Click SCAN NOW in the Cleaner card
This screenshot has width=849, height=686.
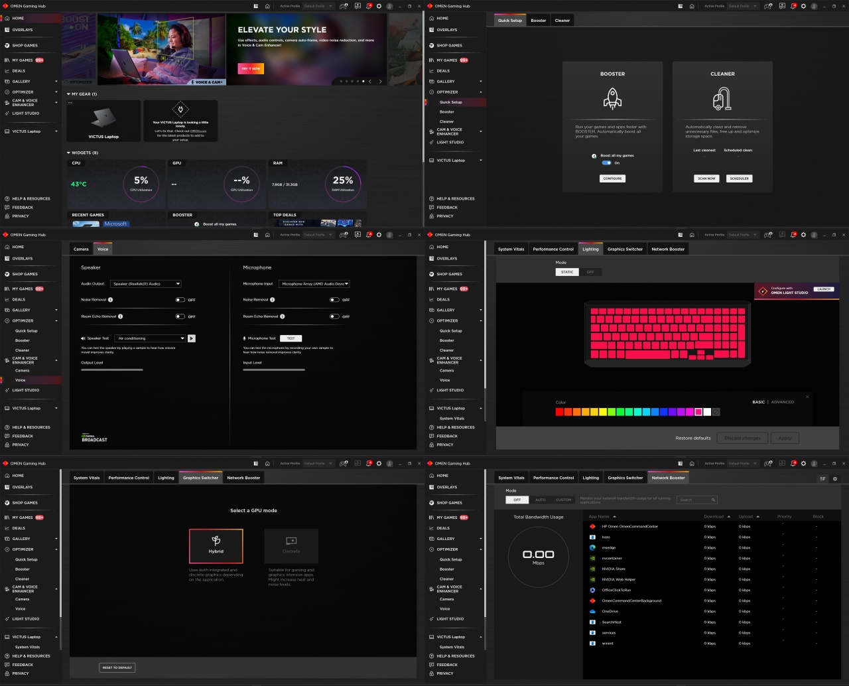tap(706, 178)
